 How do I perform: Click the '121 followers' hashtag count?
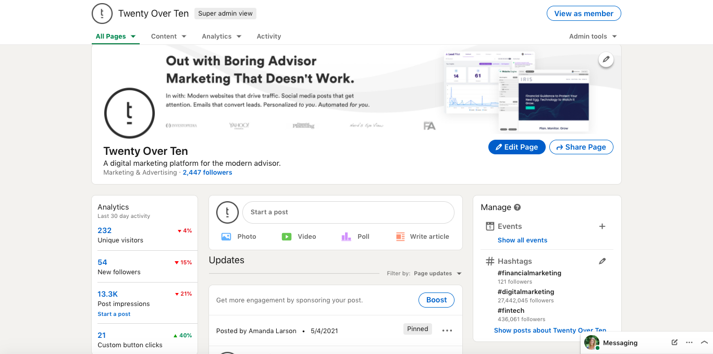515,282
